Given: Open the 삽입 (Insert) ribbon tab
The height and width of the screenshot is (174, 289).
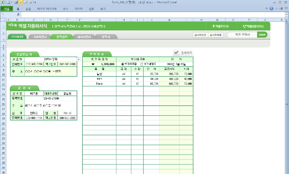Looking at the screenshot, I should click(x=28, y=9).
